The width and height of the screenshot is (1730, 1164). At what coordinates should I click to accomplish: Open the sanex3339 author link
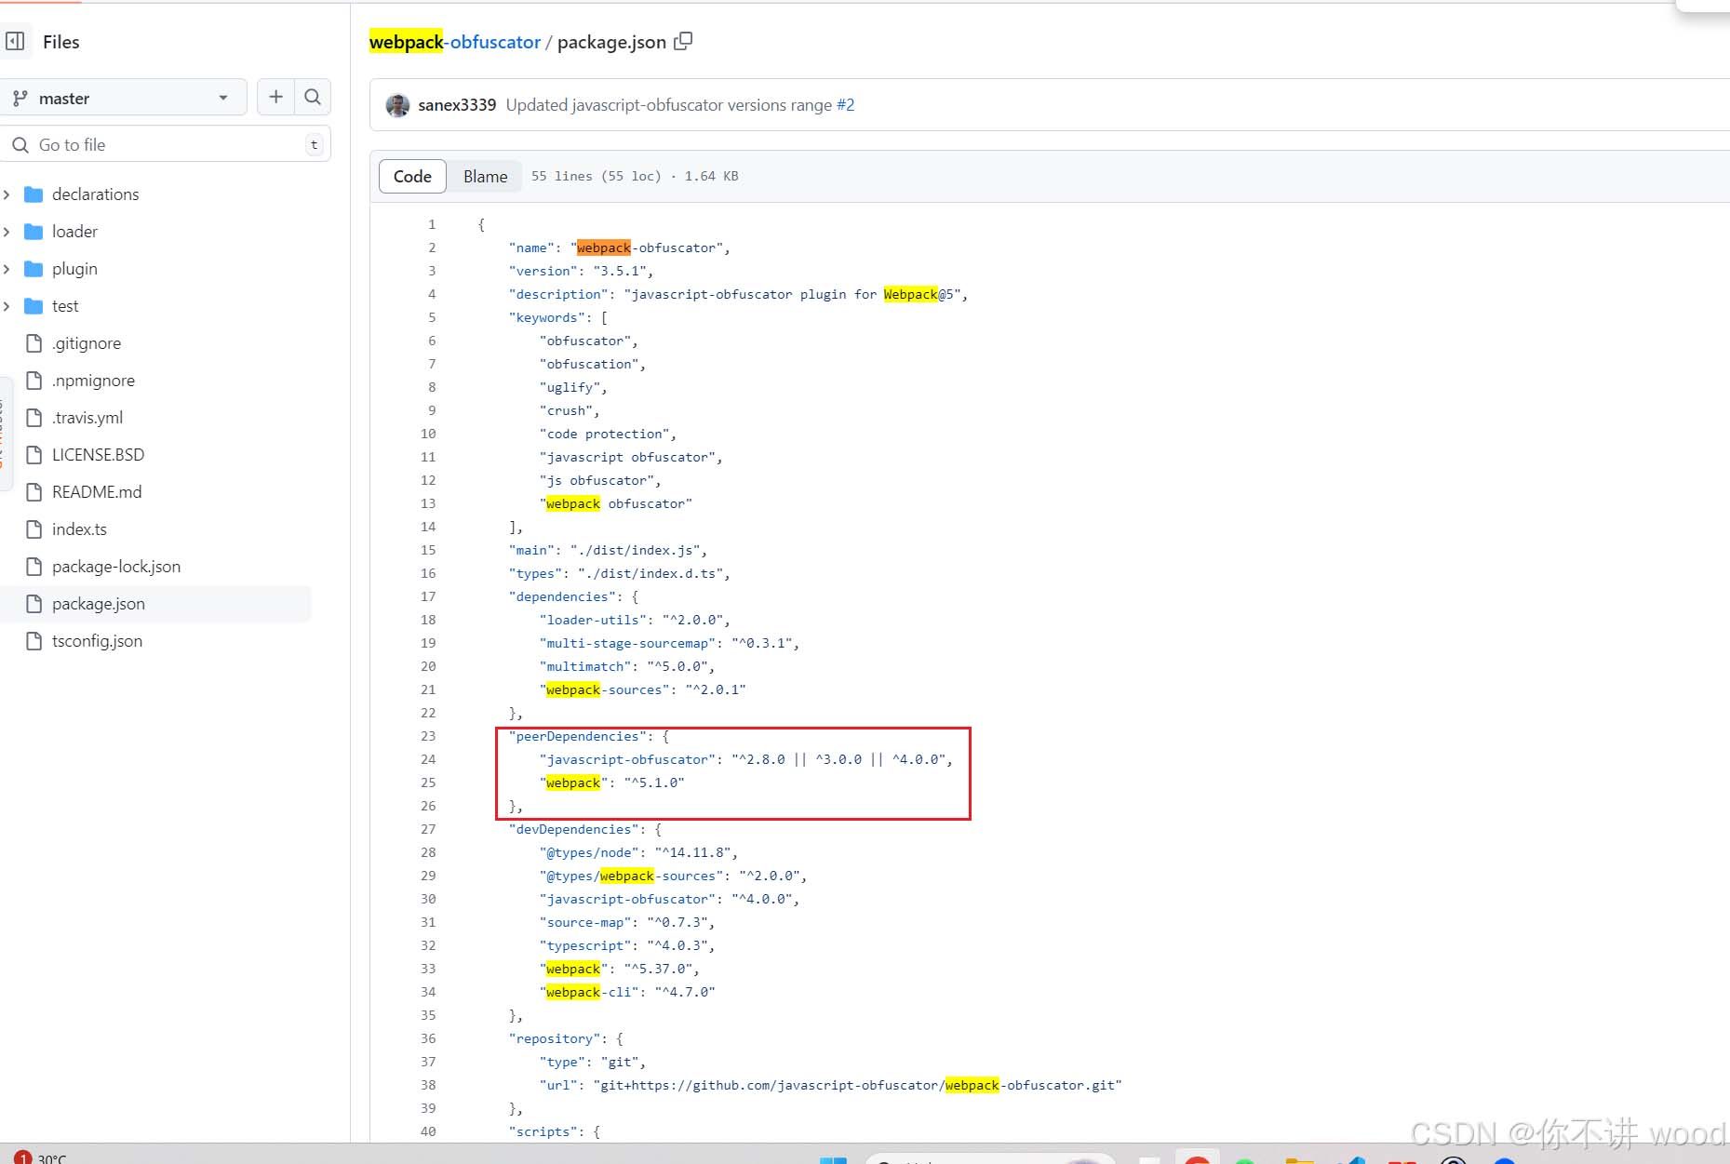[457, 105]
